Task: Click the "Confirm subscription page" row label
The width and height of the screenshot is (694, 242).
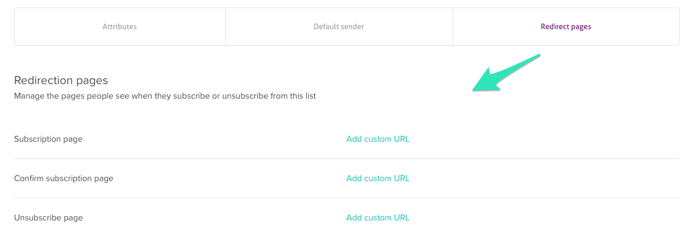Action: pos(64,178)
